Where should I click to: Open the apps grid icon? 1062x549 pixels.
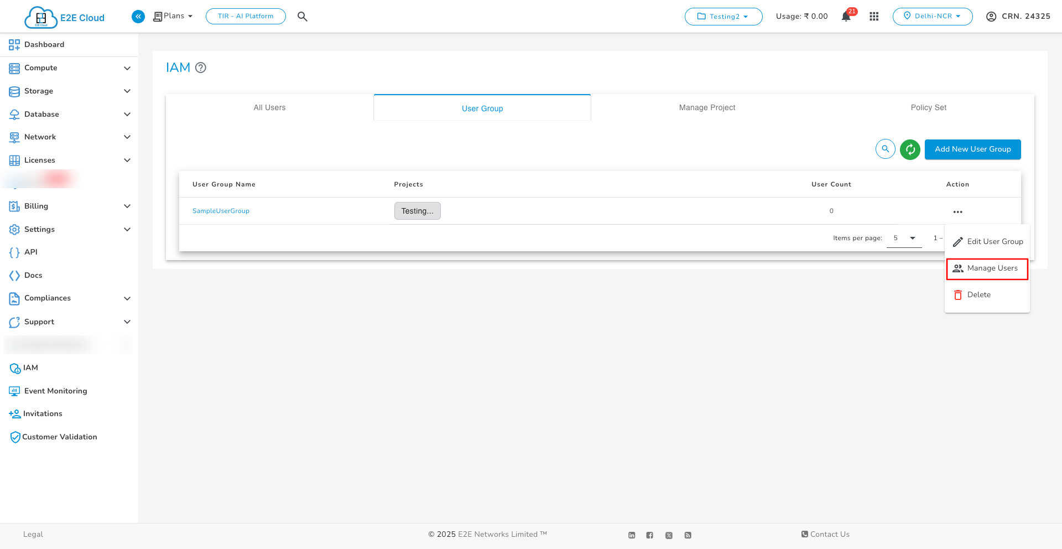[x=874, y=17]
